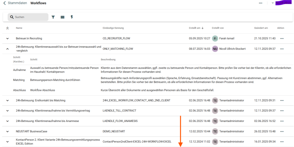Click Farah Ismail FI avatar
This screenshot has height=147, width=294.
tap(215, 38)
